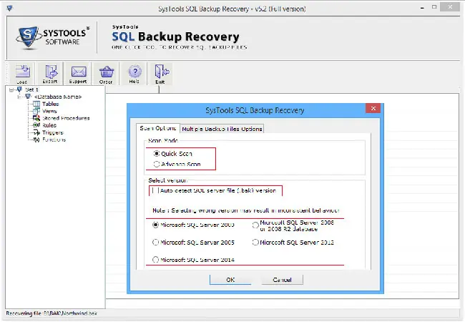Click the Tables grid icon
This screenshot has width=465, height=322.
click(x=36, y=104)
